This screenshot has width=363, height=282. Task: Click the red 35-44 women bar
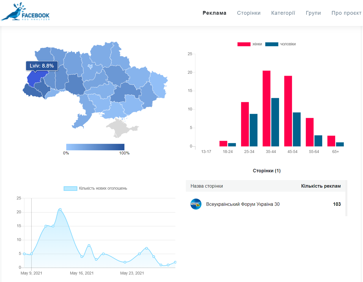click(x=267, y=109)
